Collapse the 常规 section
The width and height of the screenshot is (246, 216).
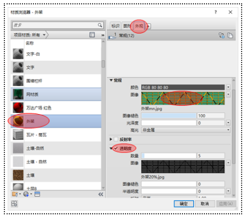coord(111,80)
